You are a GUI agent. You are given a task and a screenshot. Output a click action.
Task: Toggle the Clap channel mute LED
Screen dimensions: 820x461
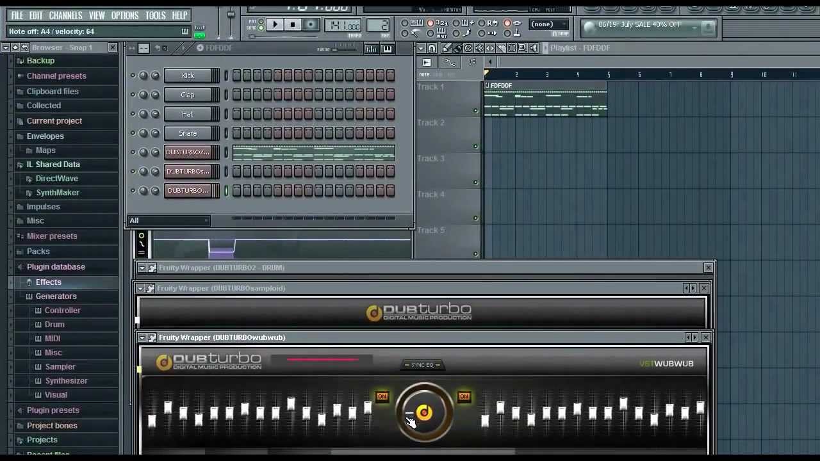(x=133, y=95)
